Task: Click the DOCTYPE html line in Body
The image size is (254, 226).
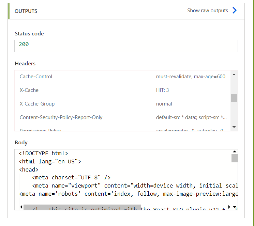Action: [43, 153]
